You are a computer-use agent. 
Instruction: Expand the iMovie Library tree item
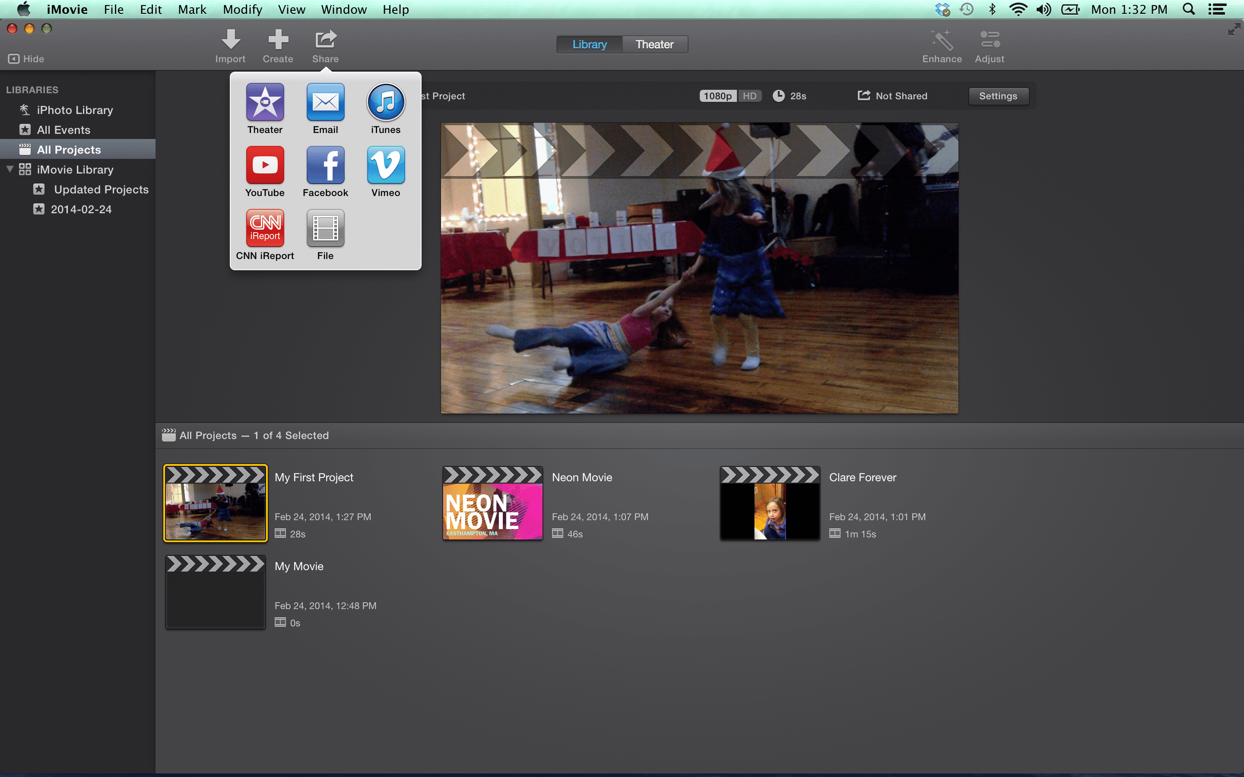tap(10, 169)
